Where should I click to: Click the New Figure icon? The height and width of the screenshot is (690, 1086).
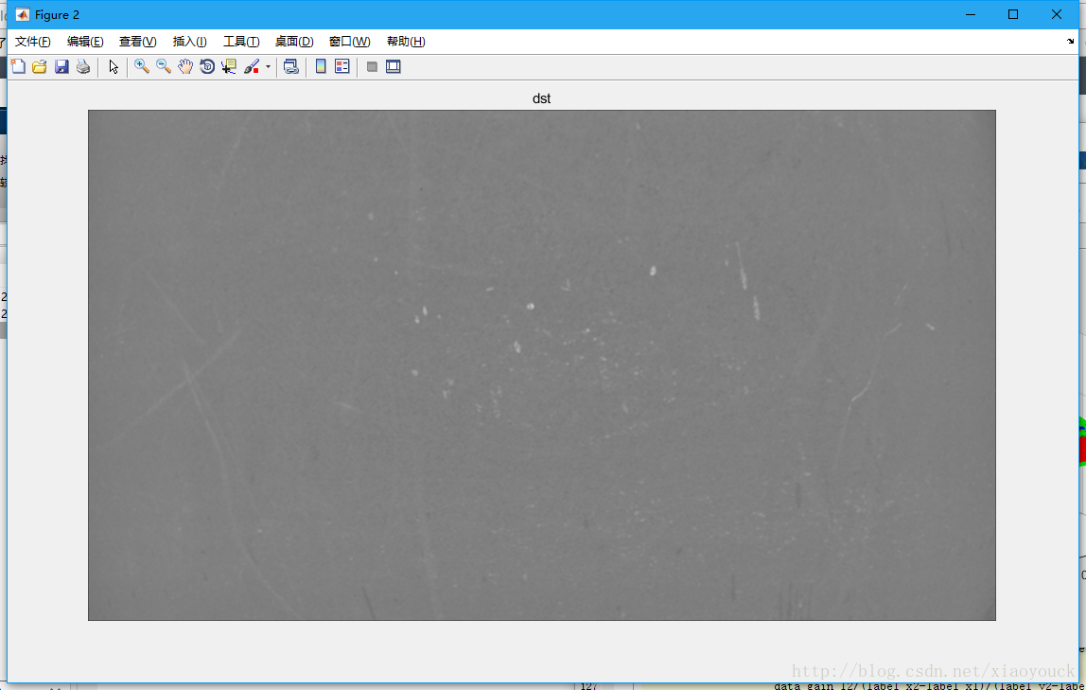click(x=18, y=66)
